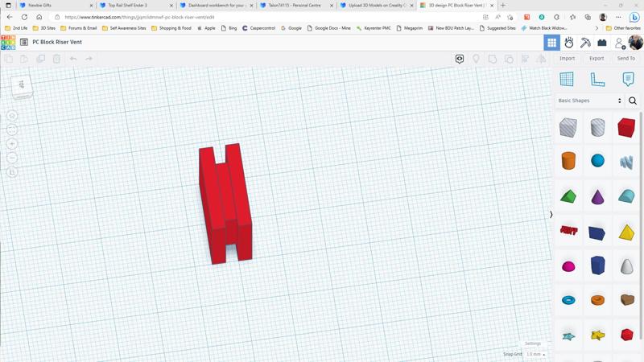Open the Bricks editor icon
Image resolution: width=644 pixels, height=362 pixels.
coord(602,43)
